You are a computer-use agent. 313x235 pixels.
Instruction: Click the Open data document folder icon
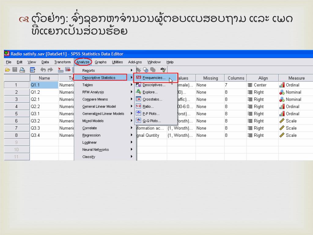point(8,70)
